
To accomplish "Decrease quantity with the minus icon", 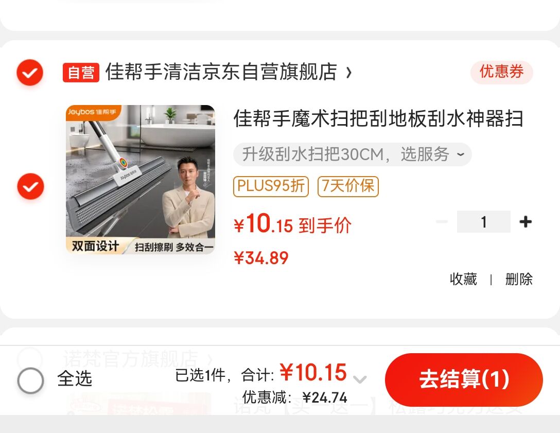I will point(442,222).
